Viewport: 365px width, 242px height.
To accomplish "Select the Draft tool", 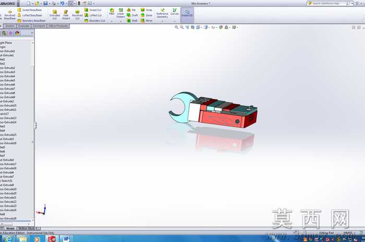I will point(132,15).
